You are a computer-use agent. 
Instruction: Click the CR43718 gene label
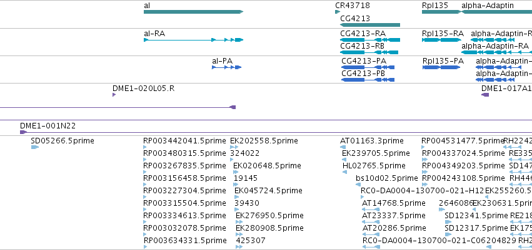(x=353, y=6)
